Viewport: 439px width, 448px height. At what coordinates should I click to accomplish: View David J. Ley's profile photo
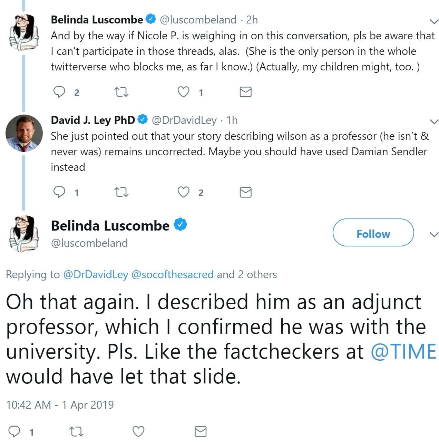point(24,133)
